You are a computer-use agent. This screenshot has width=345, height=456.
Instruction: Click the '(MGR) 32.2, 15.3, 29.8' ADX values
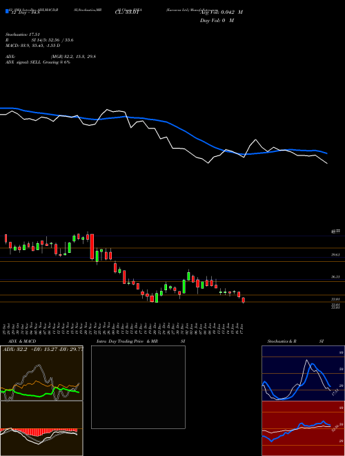point(73,57)
